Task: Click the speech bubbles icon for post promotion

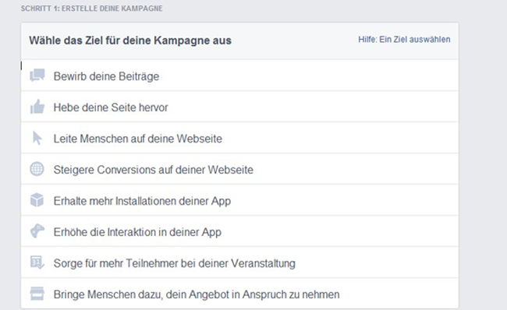Action: [37, 76]
